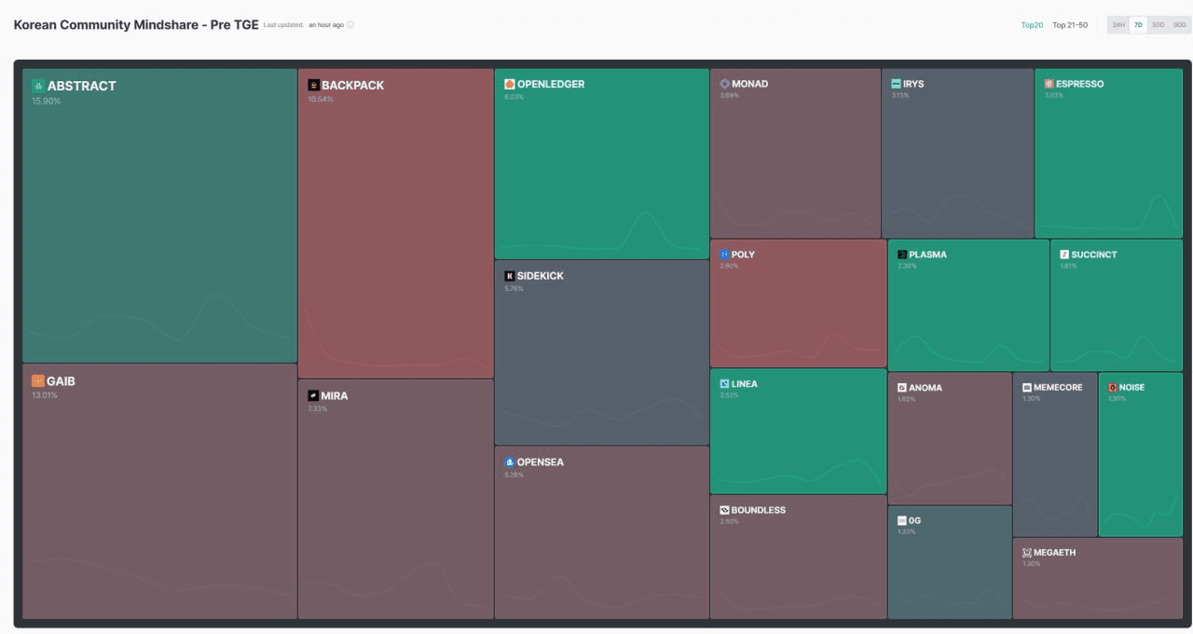Click the GAIB orange logo icon
Viewport: 1193px width, 634px height.
[x=38, y=381]
